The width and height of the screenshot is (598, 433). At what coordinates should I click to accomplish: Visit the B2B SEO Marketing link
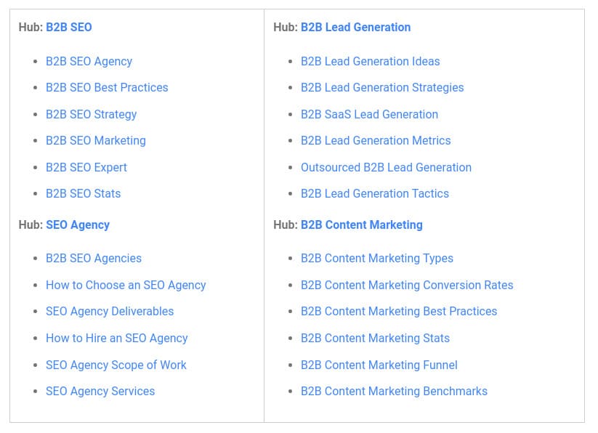click(96, 141)
